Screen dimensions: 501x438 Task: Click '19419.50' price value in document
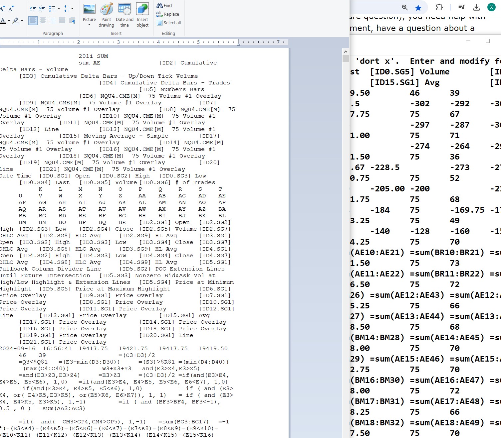pyautogui.click(x=213, y=349)
